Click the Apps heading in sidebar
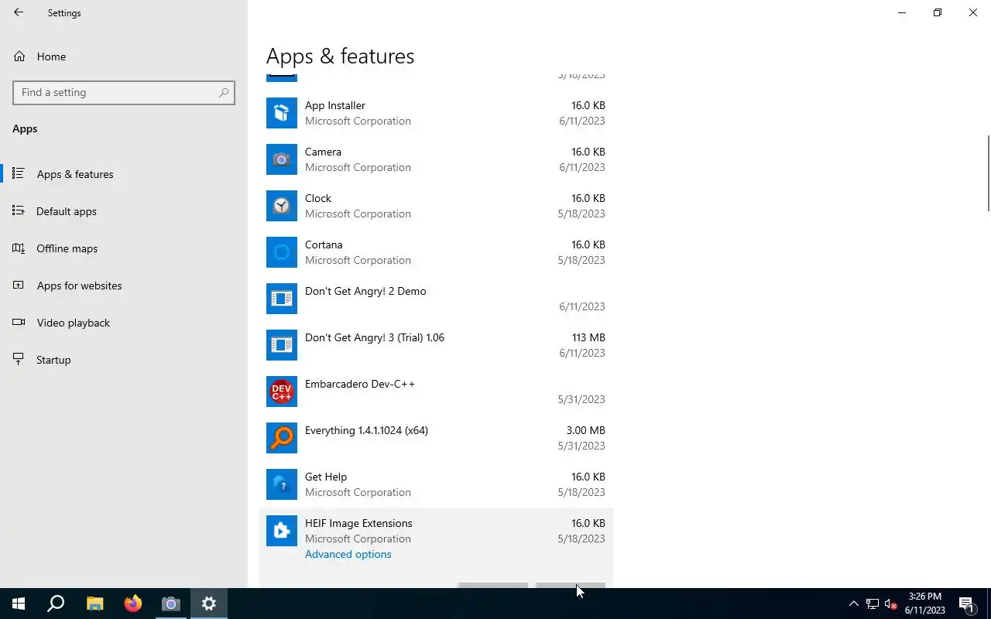The height and width of the screenshot is (619, 991). (x=25, y=128)
